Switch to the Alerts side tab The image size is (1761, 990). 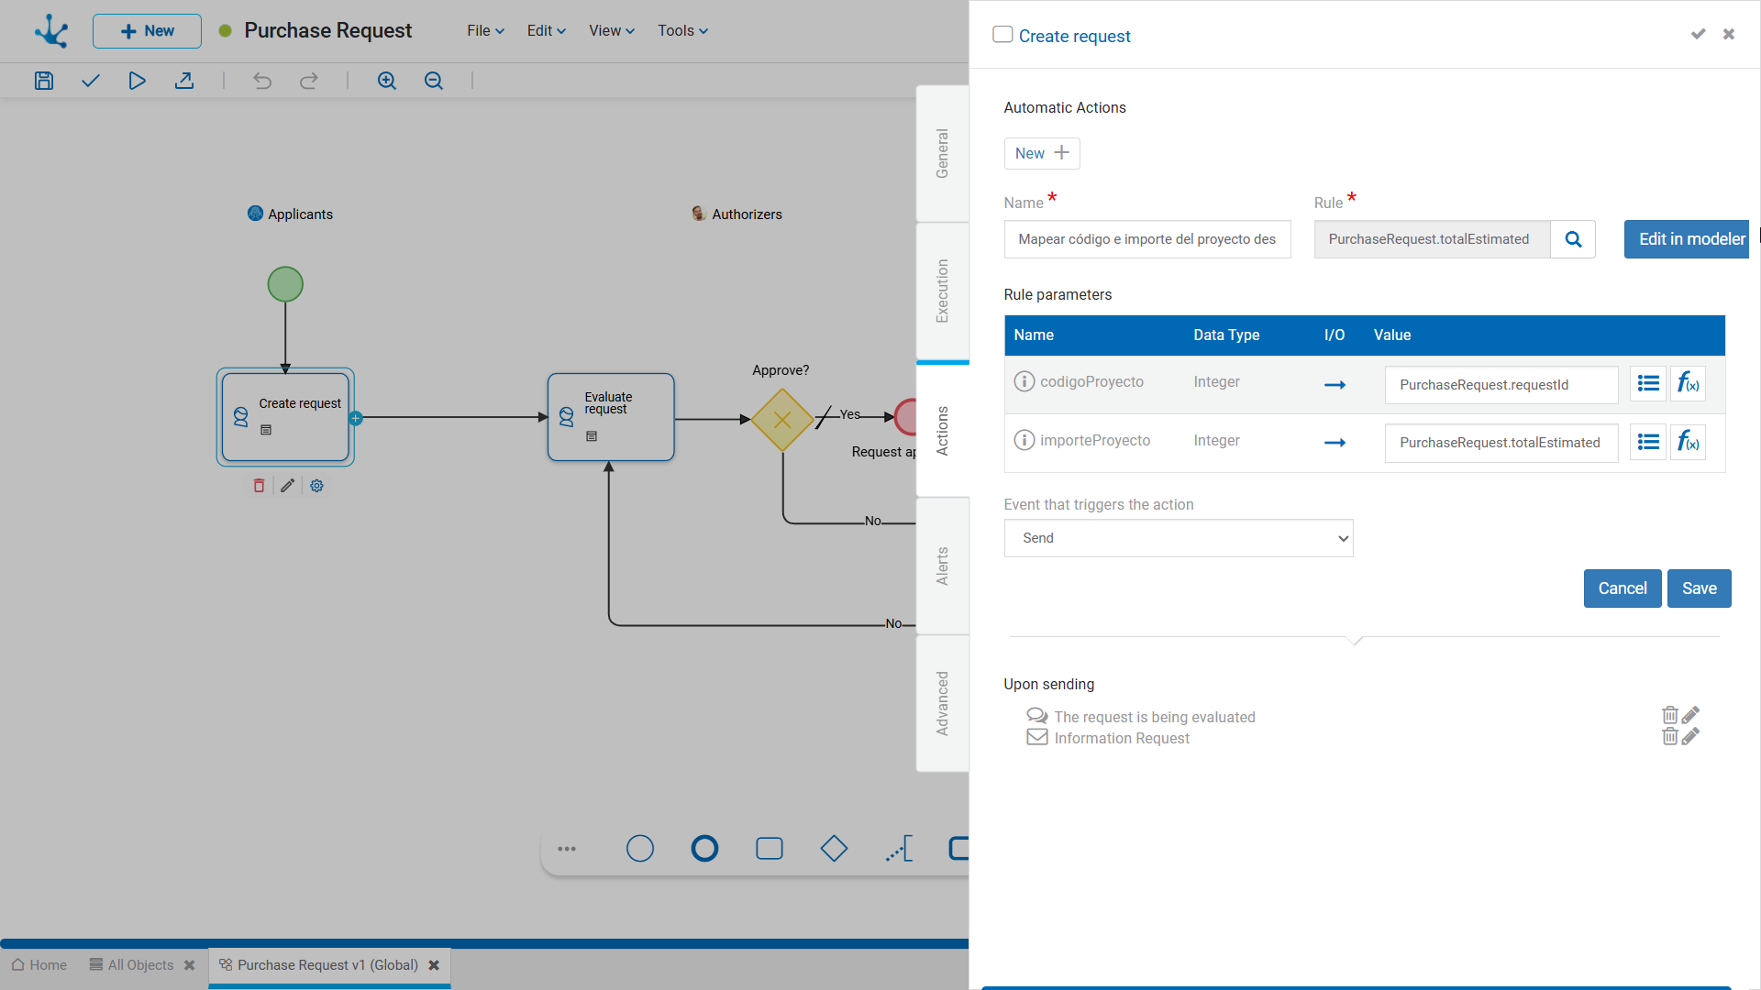[943, 566]
